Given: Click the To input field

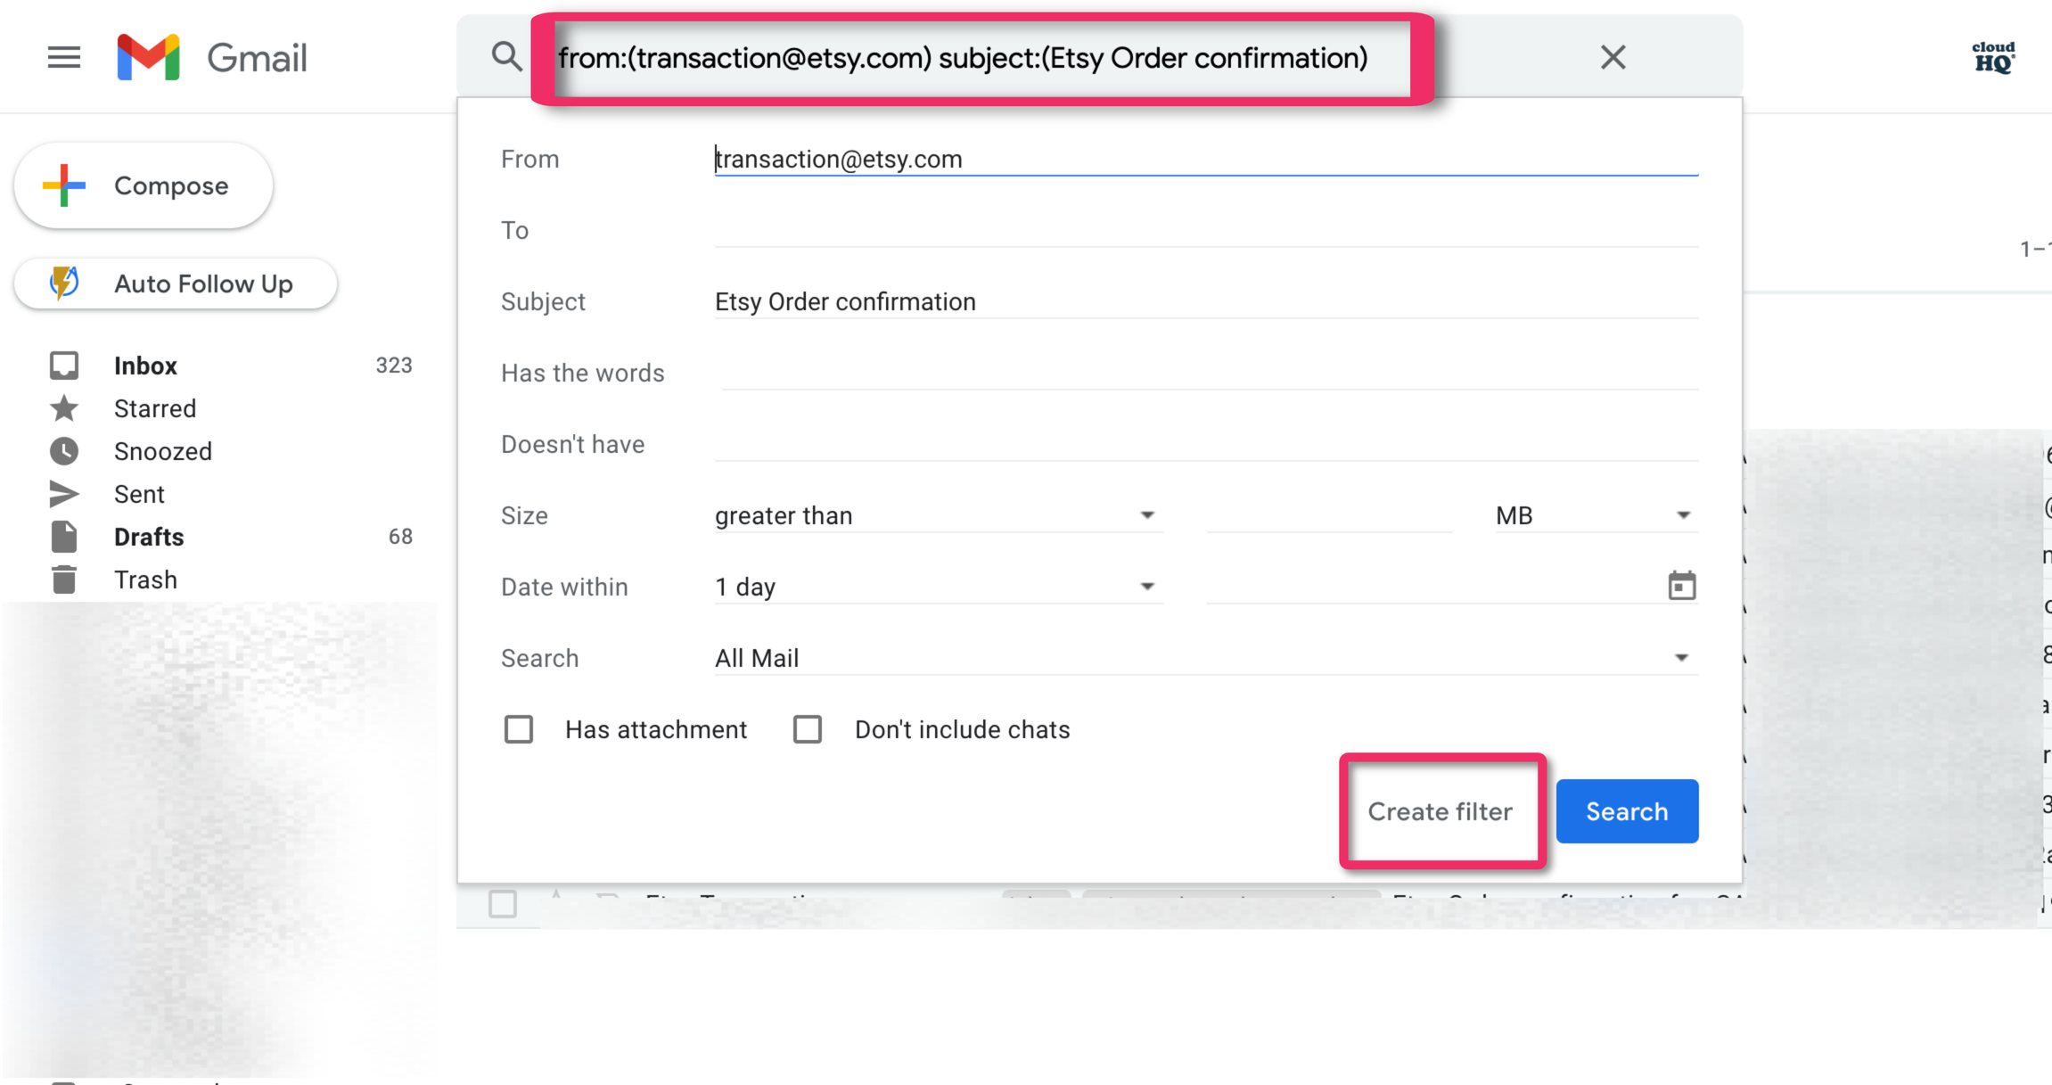Looking at the screenshot, I should point(1206,230).
